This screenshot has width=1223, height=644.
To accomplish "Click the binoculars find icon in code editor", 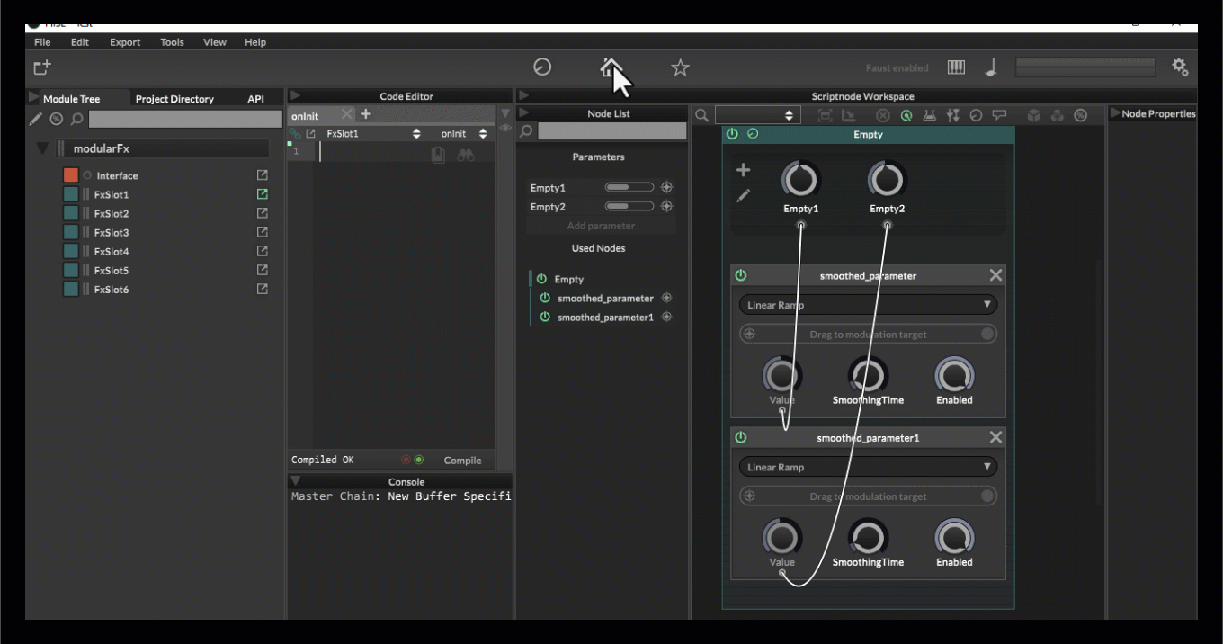I will [x=465, y=155].
